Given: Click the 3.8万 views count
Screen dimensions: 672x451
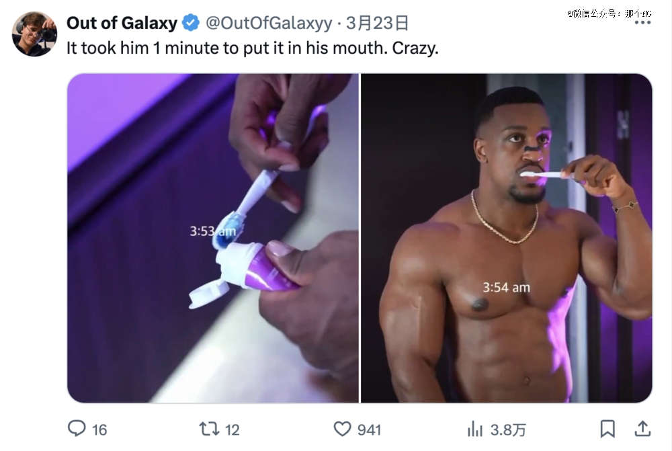Looking at the screenshot, I should tap(509, 429).
